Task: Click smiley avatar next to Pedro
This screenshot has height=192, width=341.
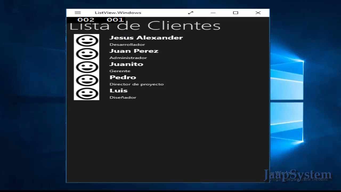Action: coord(87,80)
